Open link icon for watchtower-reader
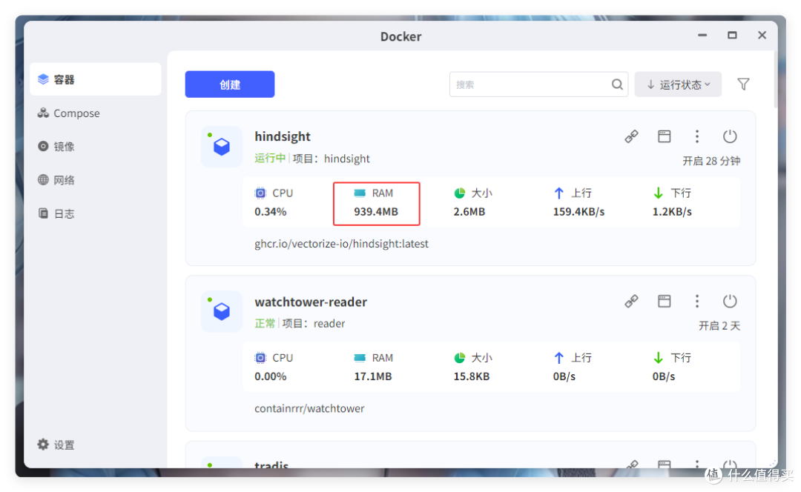This screenshot has width=801, height=492. click(x=631, y=301)
